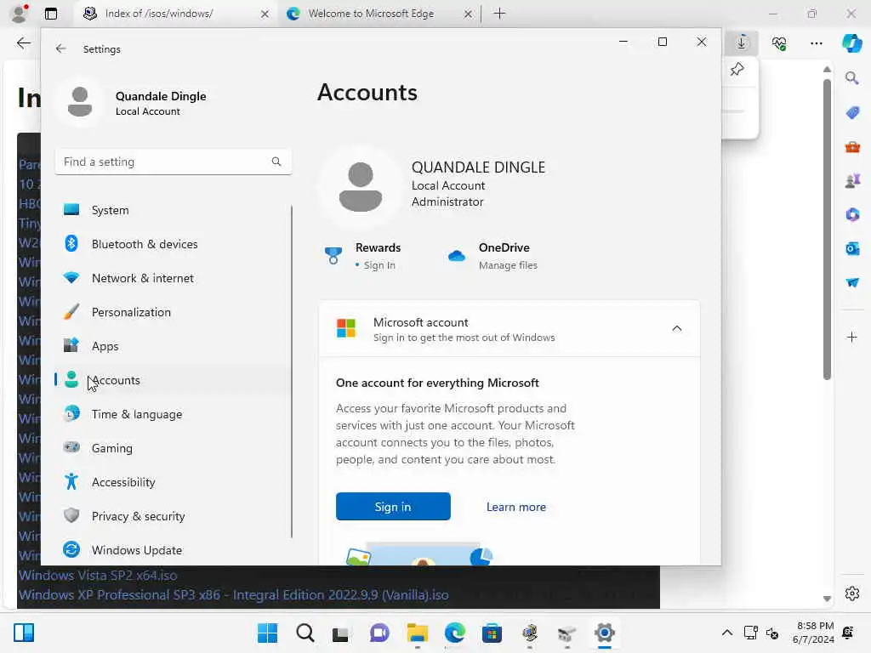Open Microsoft 365 in Edge sidebar
This screenshot has width=871, height=653.
coord(852,214)
